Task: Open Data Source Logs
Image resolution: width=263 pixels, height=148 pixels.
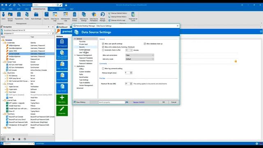Action: (55, 16)
